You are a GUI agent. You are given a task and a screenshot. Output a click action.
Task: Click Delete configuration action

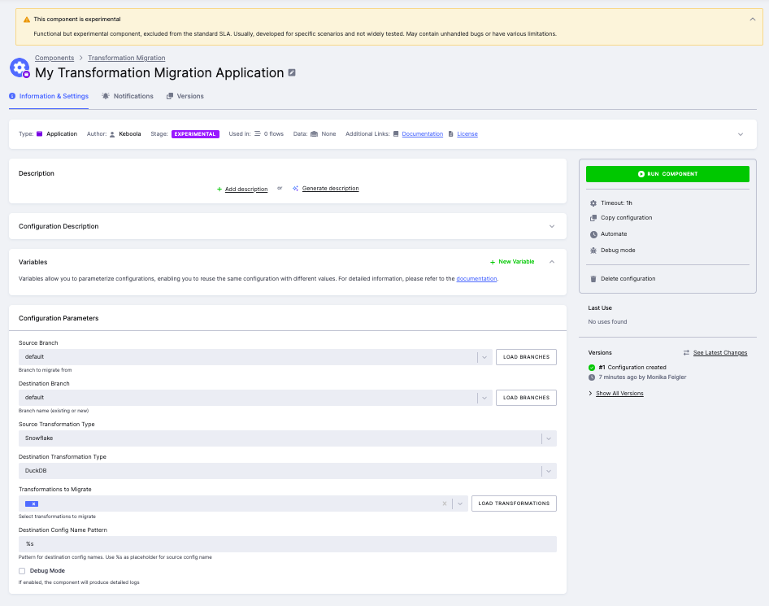(628, 279)
